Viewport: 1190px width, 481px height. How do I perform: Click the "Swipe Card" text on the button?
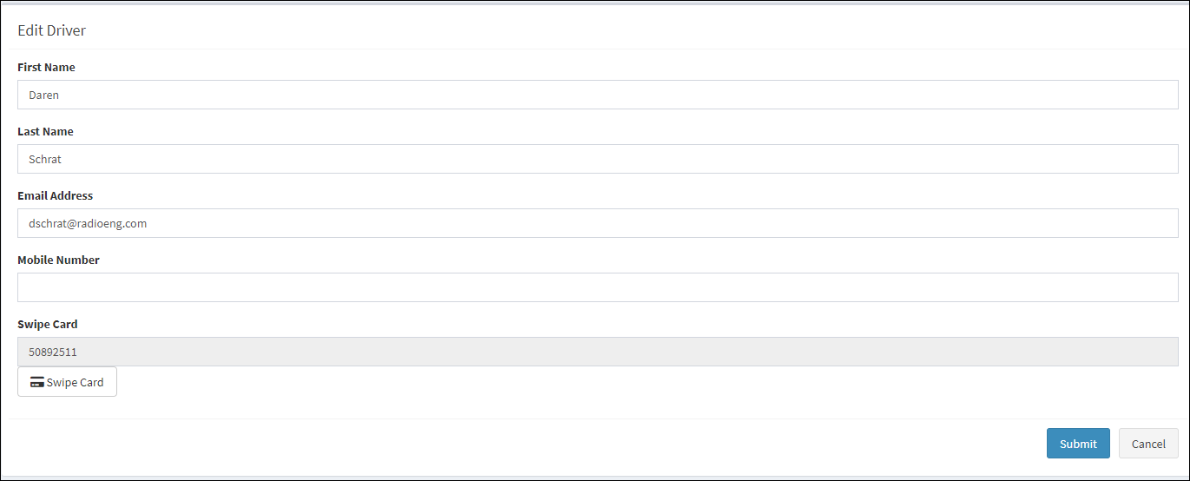click(x=76, y=382)
